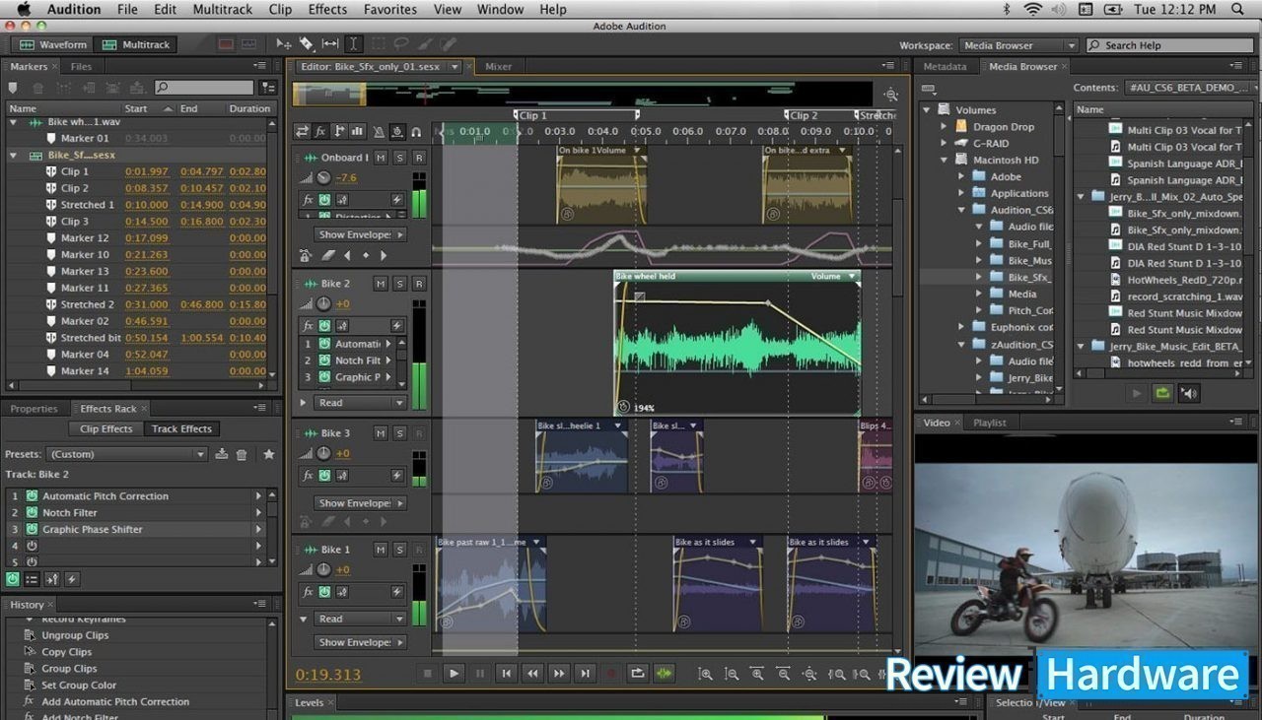
Task: Open the Presets dropdown (Custom)
Action: coord(127,454)
